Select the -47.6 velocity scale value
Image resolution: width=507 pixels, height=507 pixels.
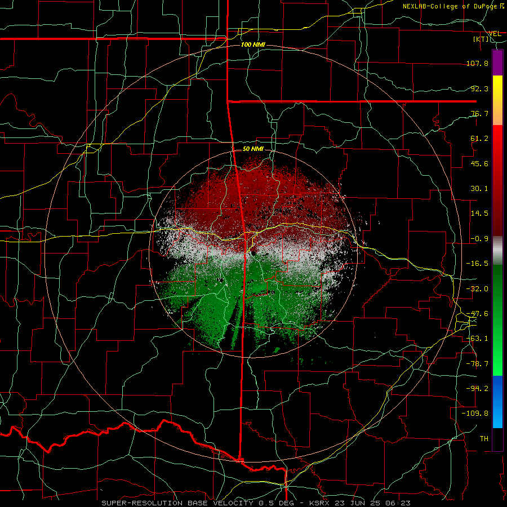[478, 314]
